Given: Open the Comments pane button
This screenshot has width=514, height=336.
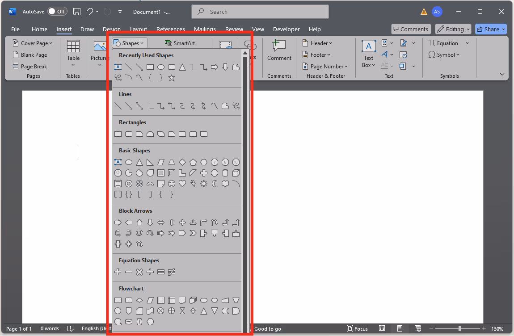Looking at the screenshot, I should point(411,29).
